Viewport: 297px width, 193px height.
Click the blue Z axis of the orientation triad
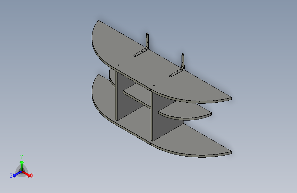click(x=17, y=174)
